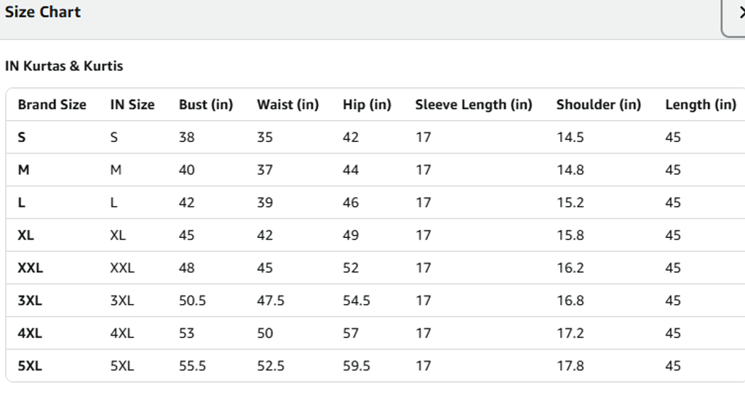745x393 pixels.
Task: Select the bold XL brand size cell
Action: tap(25, 235)
